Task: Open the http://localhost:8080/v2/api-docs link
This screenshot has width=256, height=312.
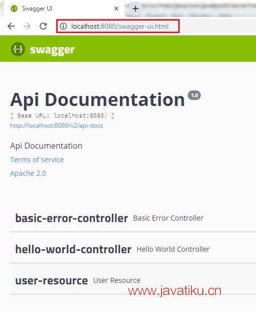Action: click(x=56, y=126)
